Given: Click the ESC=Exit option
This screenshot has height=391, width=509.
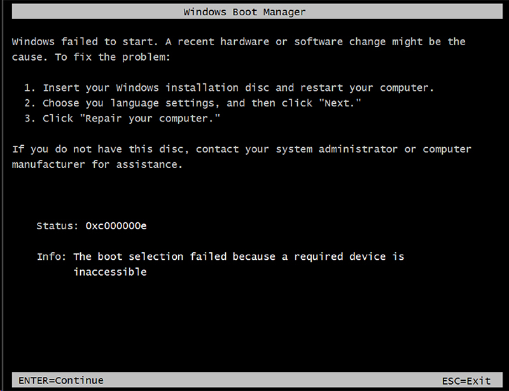Looking at the screenshot, I should point(466,381).
